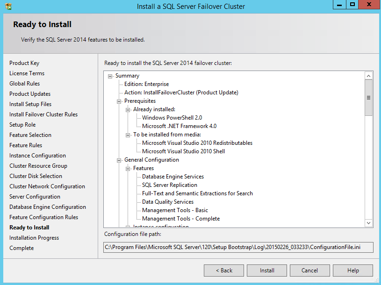Select the Install Failover Cluster Rules step
381x285 pixels.
pyautogui.click(x=43, y=114)
